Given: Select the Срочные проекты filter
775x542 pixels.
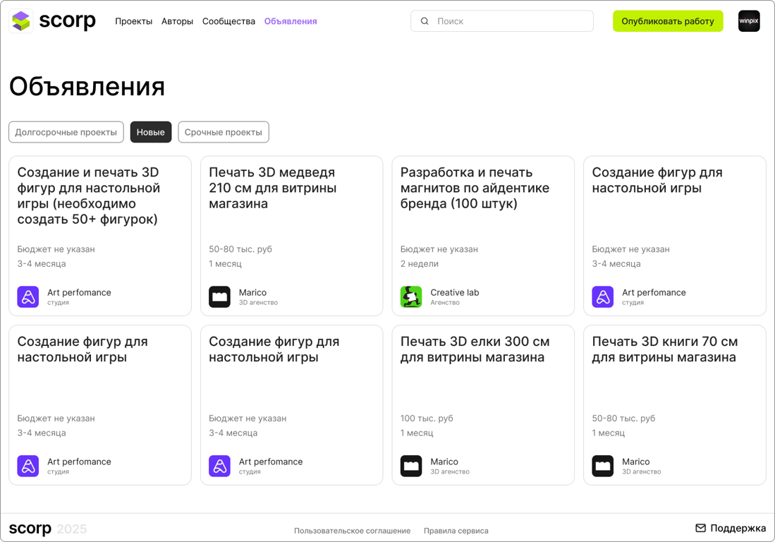Looking at the screenshot, I should (224, 132).
